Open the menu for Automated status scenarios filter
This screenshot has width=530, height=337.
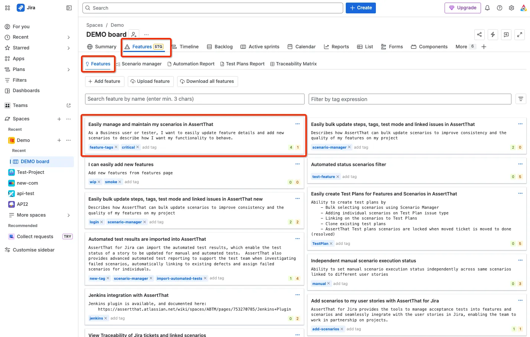click(x=520, y=164)
